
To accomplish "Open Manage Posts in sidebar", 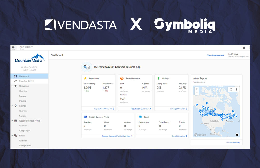I will click(25, 146).
